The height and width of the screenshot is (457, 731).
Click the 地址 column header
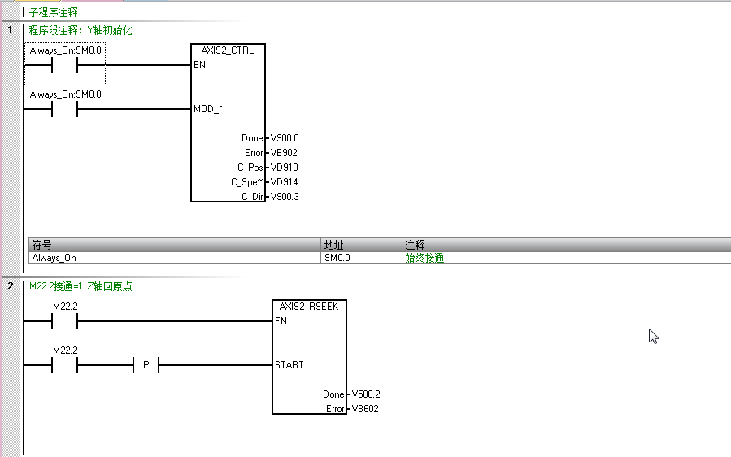pos(333,245)
